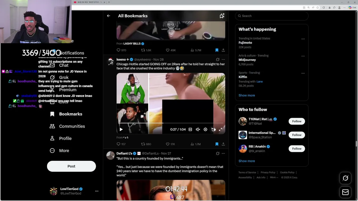Viewport: 358px width, 201px height.
Task: Share the LASHY BILLS post
Action: click(x=223, y=50)
